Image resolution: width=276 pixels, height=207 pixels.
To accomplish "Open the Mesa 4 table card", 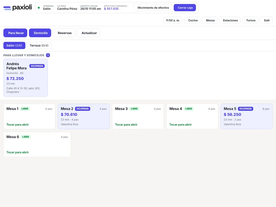I will tap(192, 116).
